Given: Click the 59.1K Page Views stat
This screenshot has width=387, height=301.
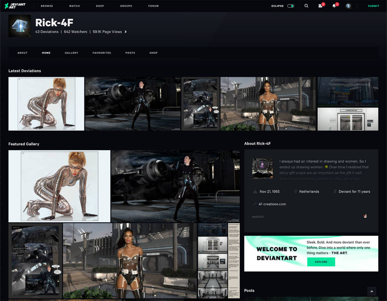Looking at the screenshot, I should pos(107,32).
